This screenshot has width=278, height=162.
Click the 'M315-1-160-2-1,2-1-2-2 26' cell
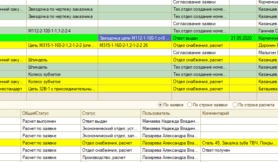135,45
